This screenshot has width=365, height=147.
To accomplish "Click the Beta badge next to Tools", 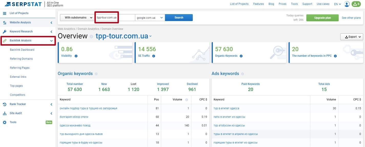I will point(49,122).
